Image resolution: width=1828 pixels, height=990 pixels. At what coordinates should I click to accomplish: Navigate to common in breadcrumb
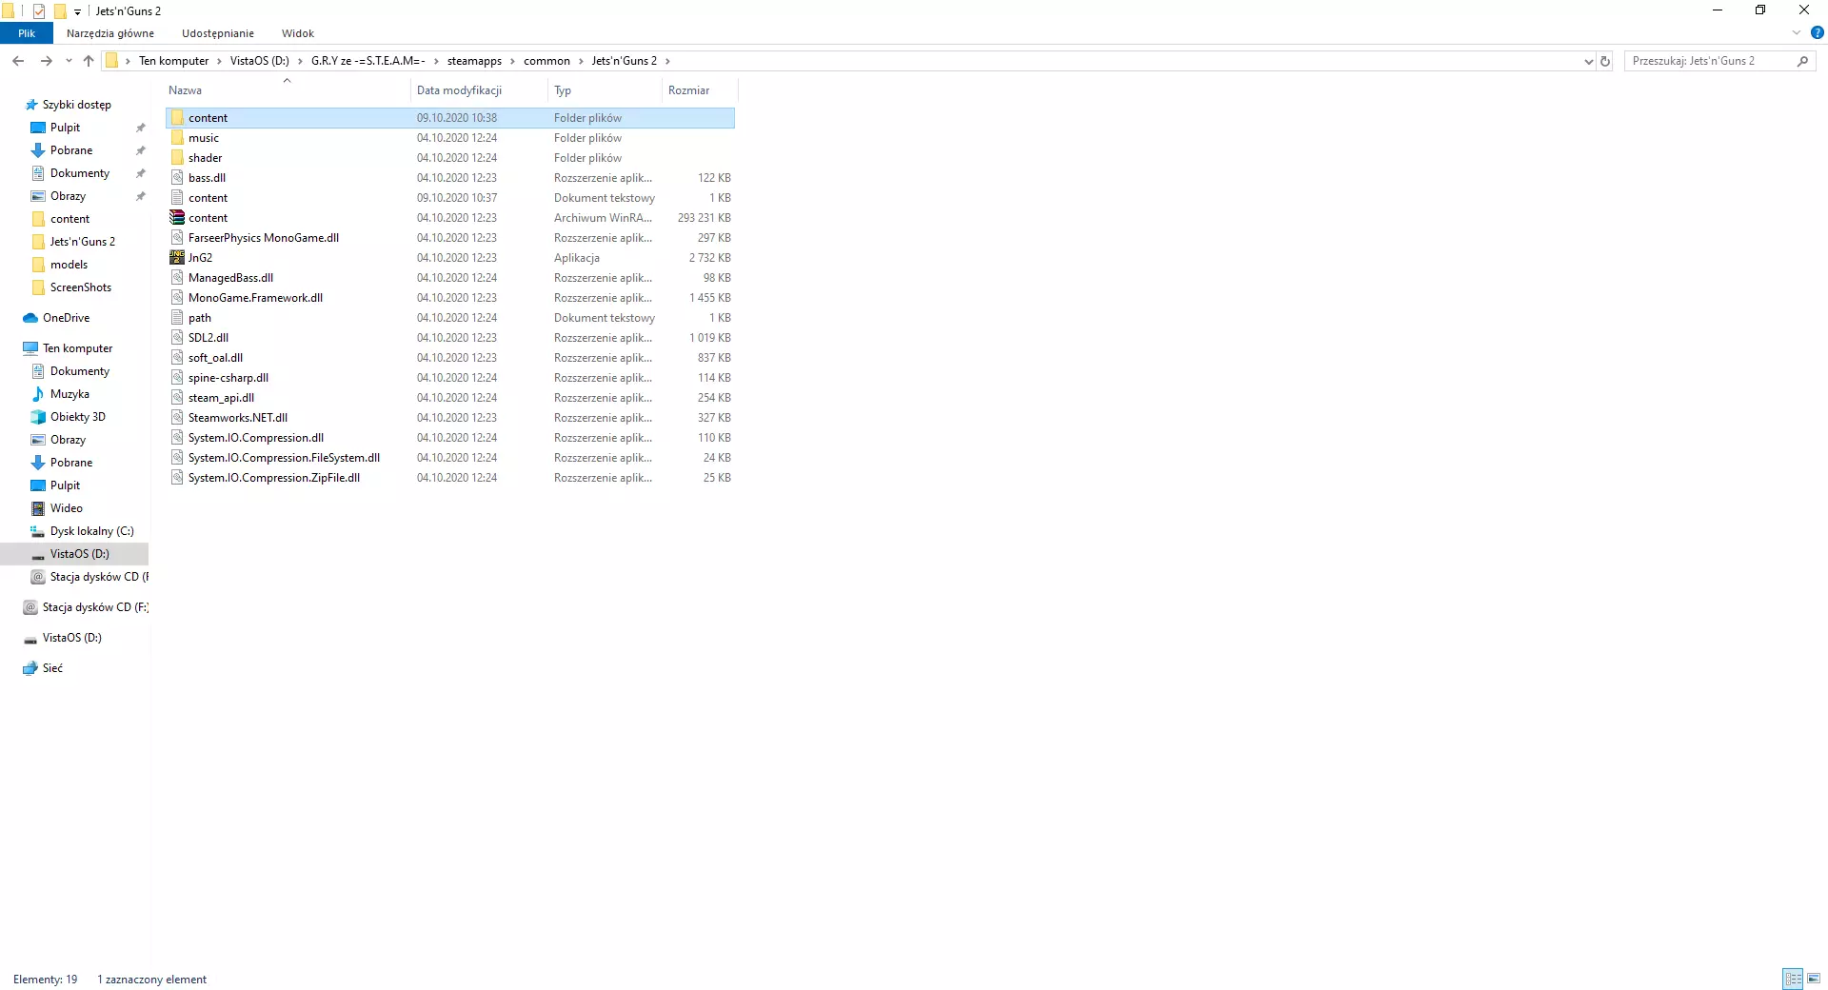(546, 61)
